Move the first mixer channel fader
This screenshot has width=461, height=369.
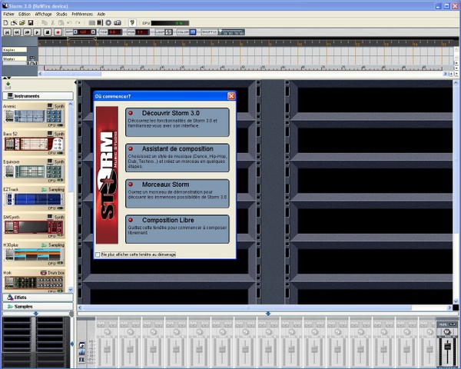coord(107,349)
